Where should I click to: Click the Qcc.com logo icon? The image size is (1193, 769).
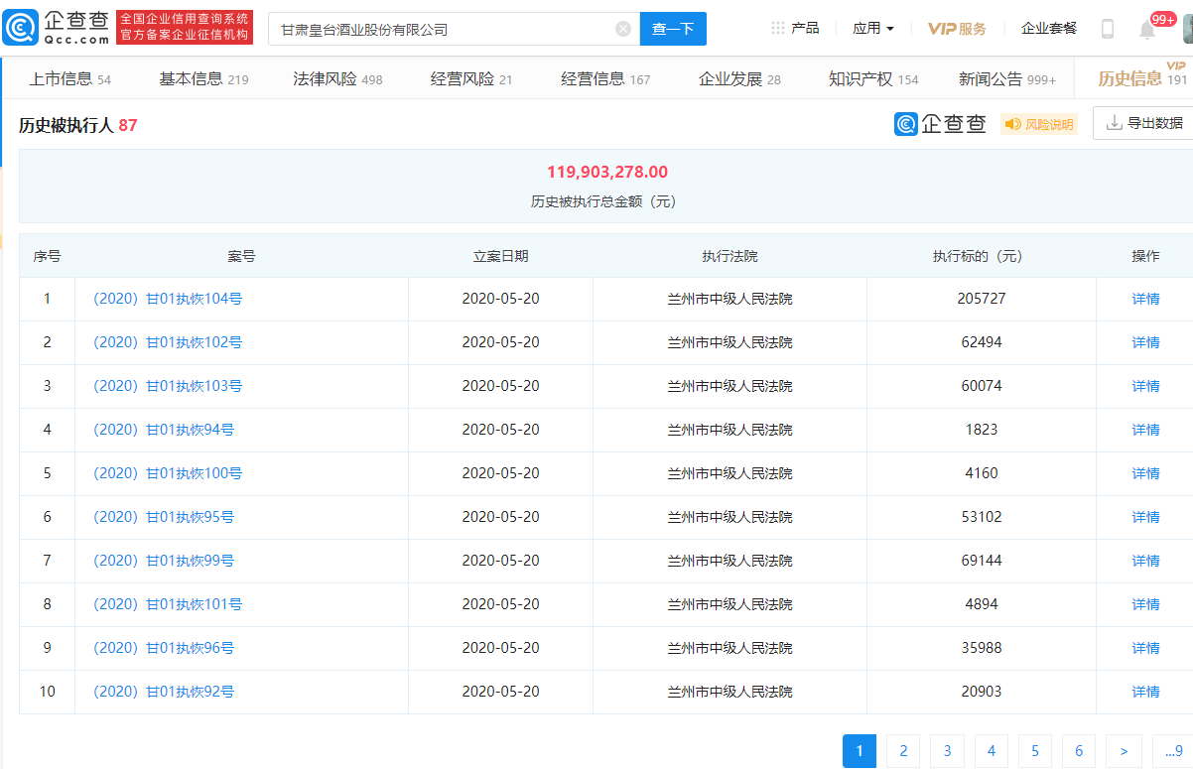tap(22, 28)
